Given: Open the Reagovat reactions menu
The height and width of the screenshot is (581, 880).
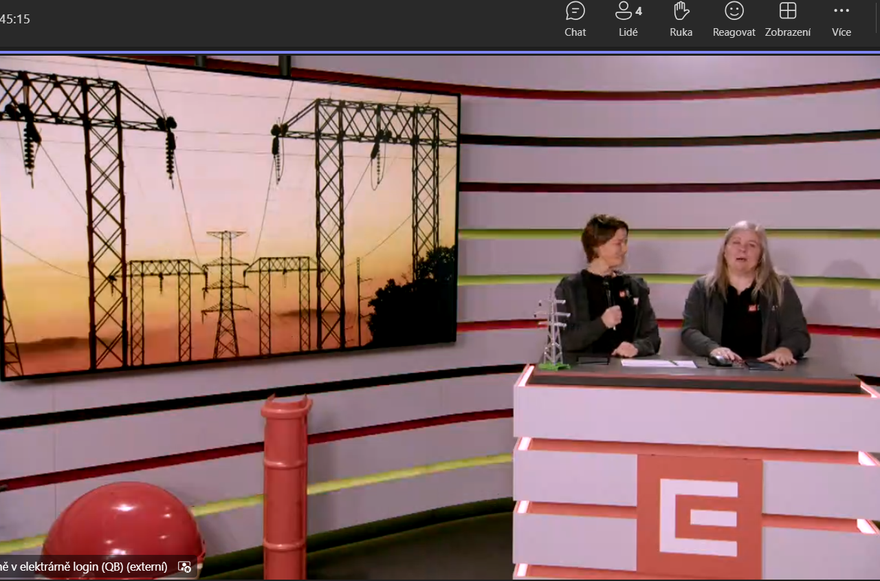Looking at the screenshot, I should coord(734,19).
